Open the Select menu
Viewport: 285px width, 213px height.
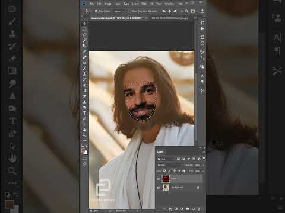[135, 4]
